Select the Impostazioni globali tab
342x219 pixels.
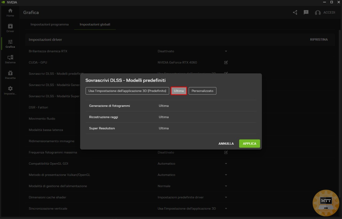tap(95, 24)
